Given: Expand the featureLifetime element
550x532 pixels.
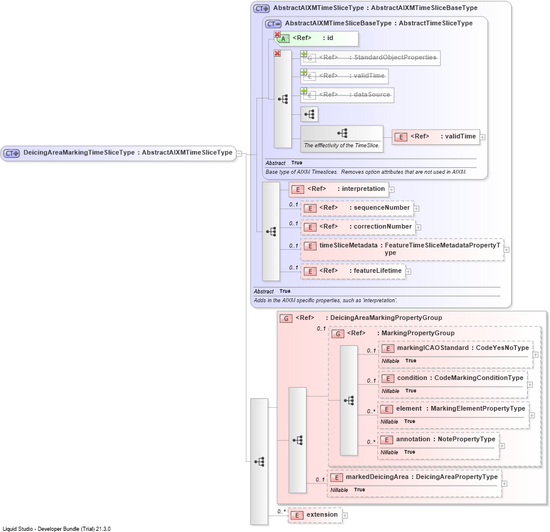Looking at the screenshot, I should (409, 272).
